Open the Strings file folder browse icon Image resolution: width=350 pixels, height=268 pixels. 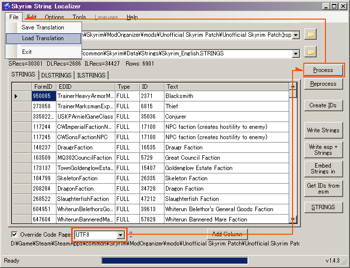311,52
